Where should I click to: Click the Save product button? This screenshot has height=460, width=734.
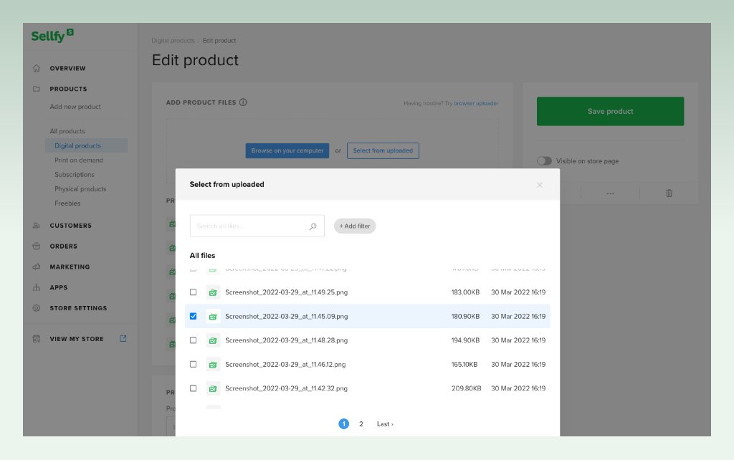[x=611, y=111]
